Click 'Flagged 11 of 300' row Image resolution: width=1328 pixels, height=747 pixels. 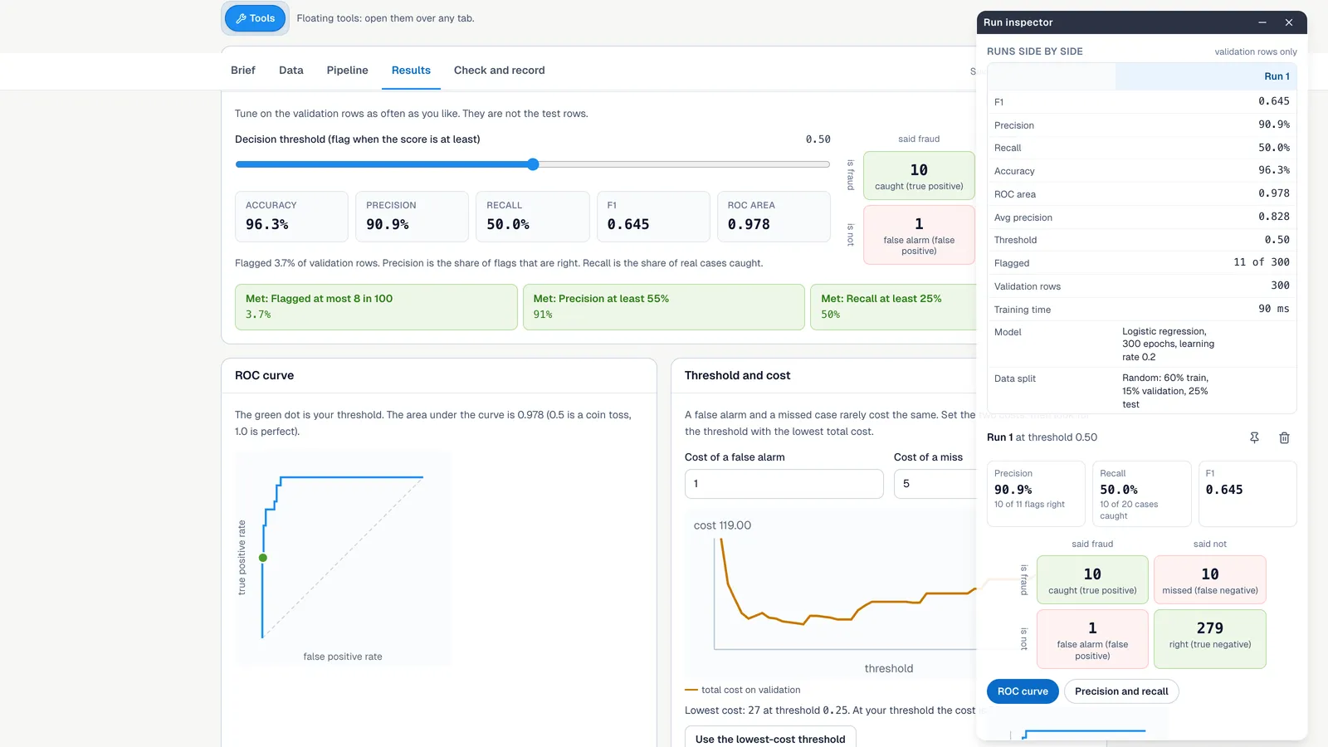pyautogui.click(x=1142, y=263)
